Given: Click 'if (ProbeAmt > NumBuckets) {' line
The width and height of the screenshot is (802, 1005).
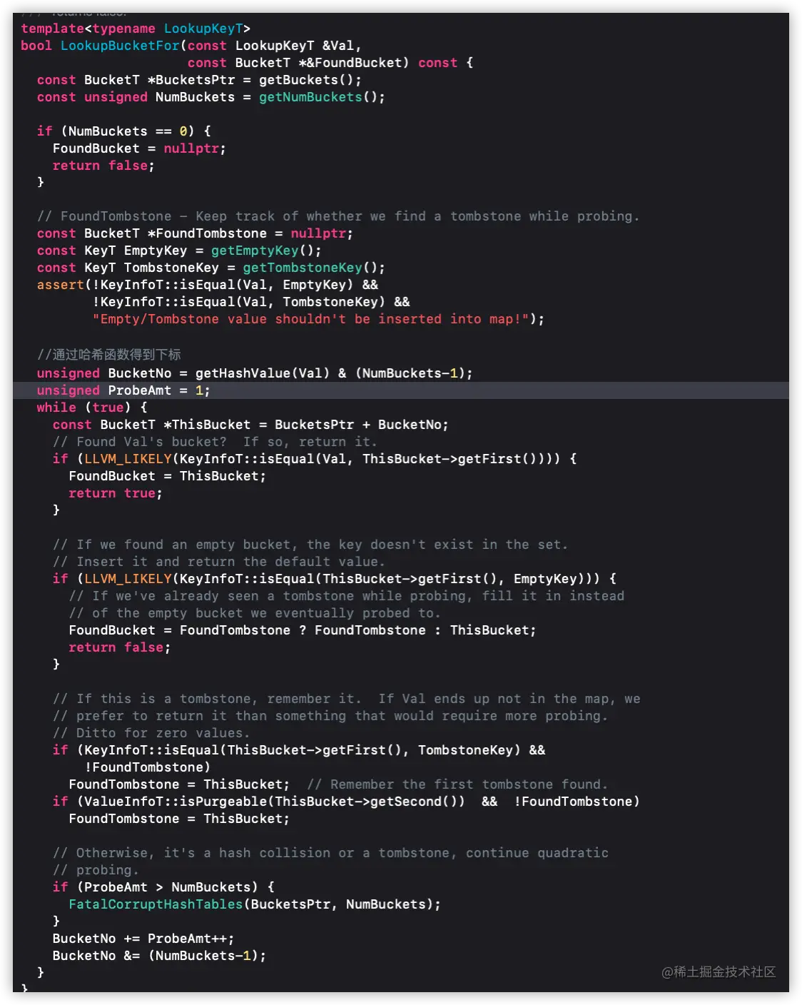Looking at the screenshot, I should pos(163,887).
